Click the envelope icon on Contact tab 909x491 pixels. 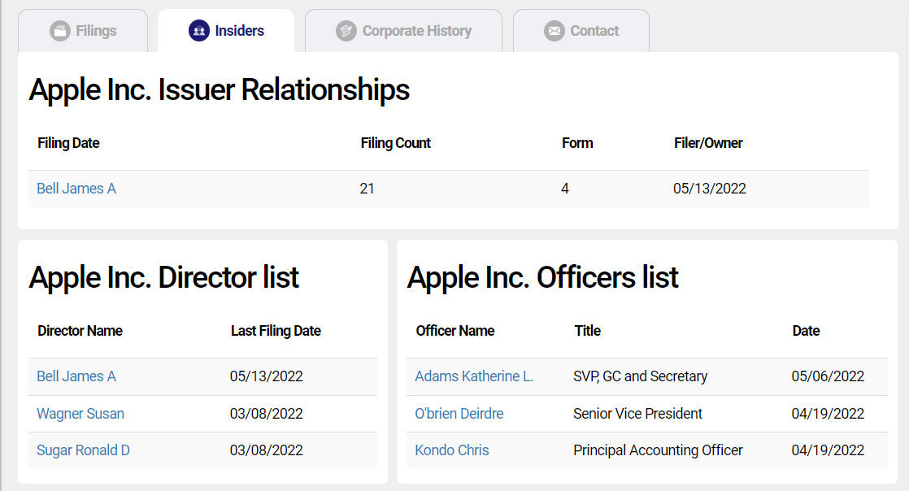tap(555, 31)
